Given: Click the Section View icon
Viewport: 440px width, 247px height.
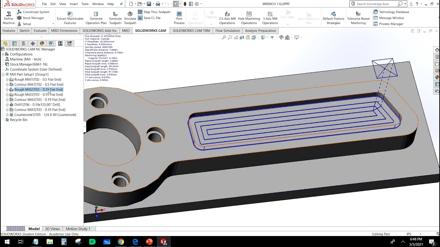Looking at the screenshot, I should pyautogui.click(x=242, y=37).
